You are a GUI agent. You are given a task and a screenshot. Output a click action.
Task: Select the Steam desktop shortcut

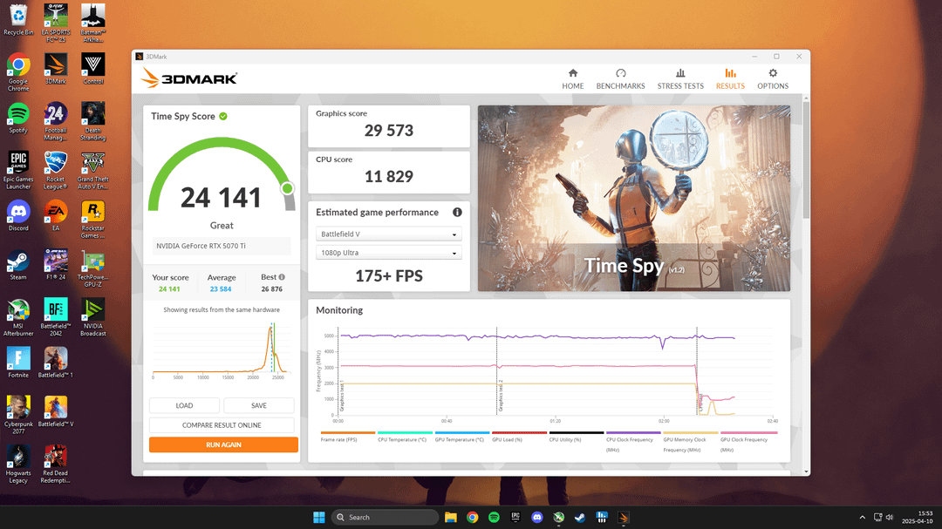pos(18,265)
